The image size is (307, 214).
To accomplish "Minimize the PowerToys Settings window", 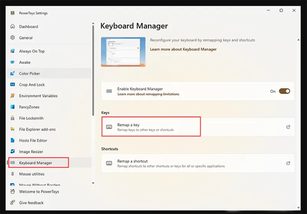I will point(268,10).
